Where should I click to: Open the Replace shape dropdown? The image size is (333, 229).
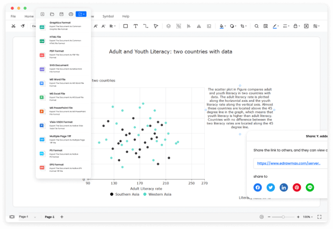click(x=316, y=26)
